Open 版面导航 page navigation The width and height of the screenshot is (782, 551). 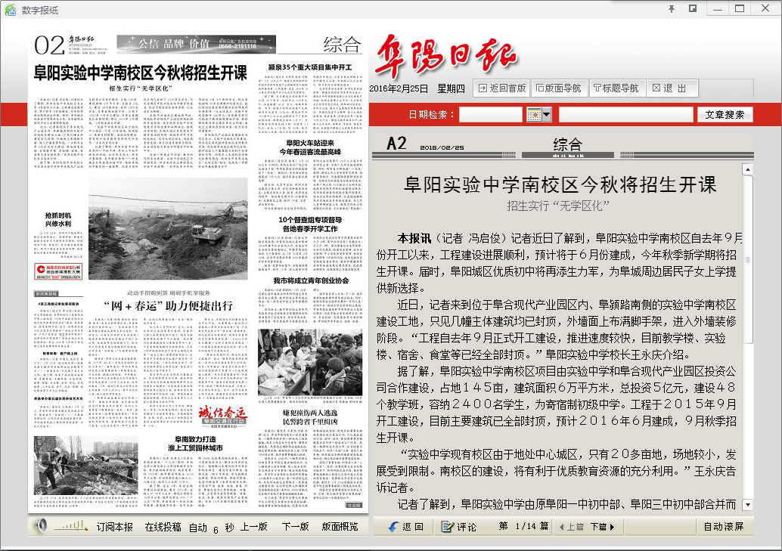pos(559,88)
